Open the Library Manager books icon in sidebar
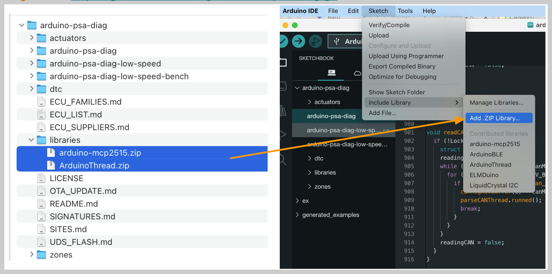 click(x=283, y=110)
